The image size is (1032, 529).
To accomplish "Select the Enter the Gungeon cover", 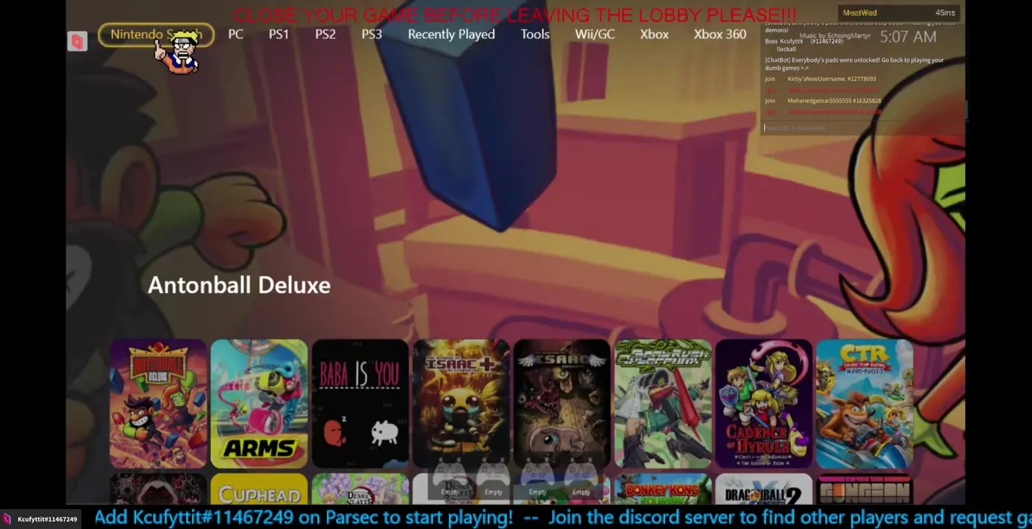I will (x=864, y=490).
